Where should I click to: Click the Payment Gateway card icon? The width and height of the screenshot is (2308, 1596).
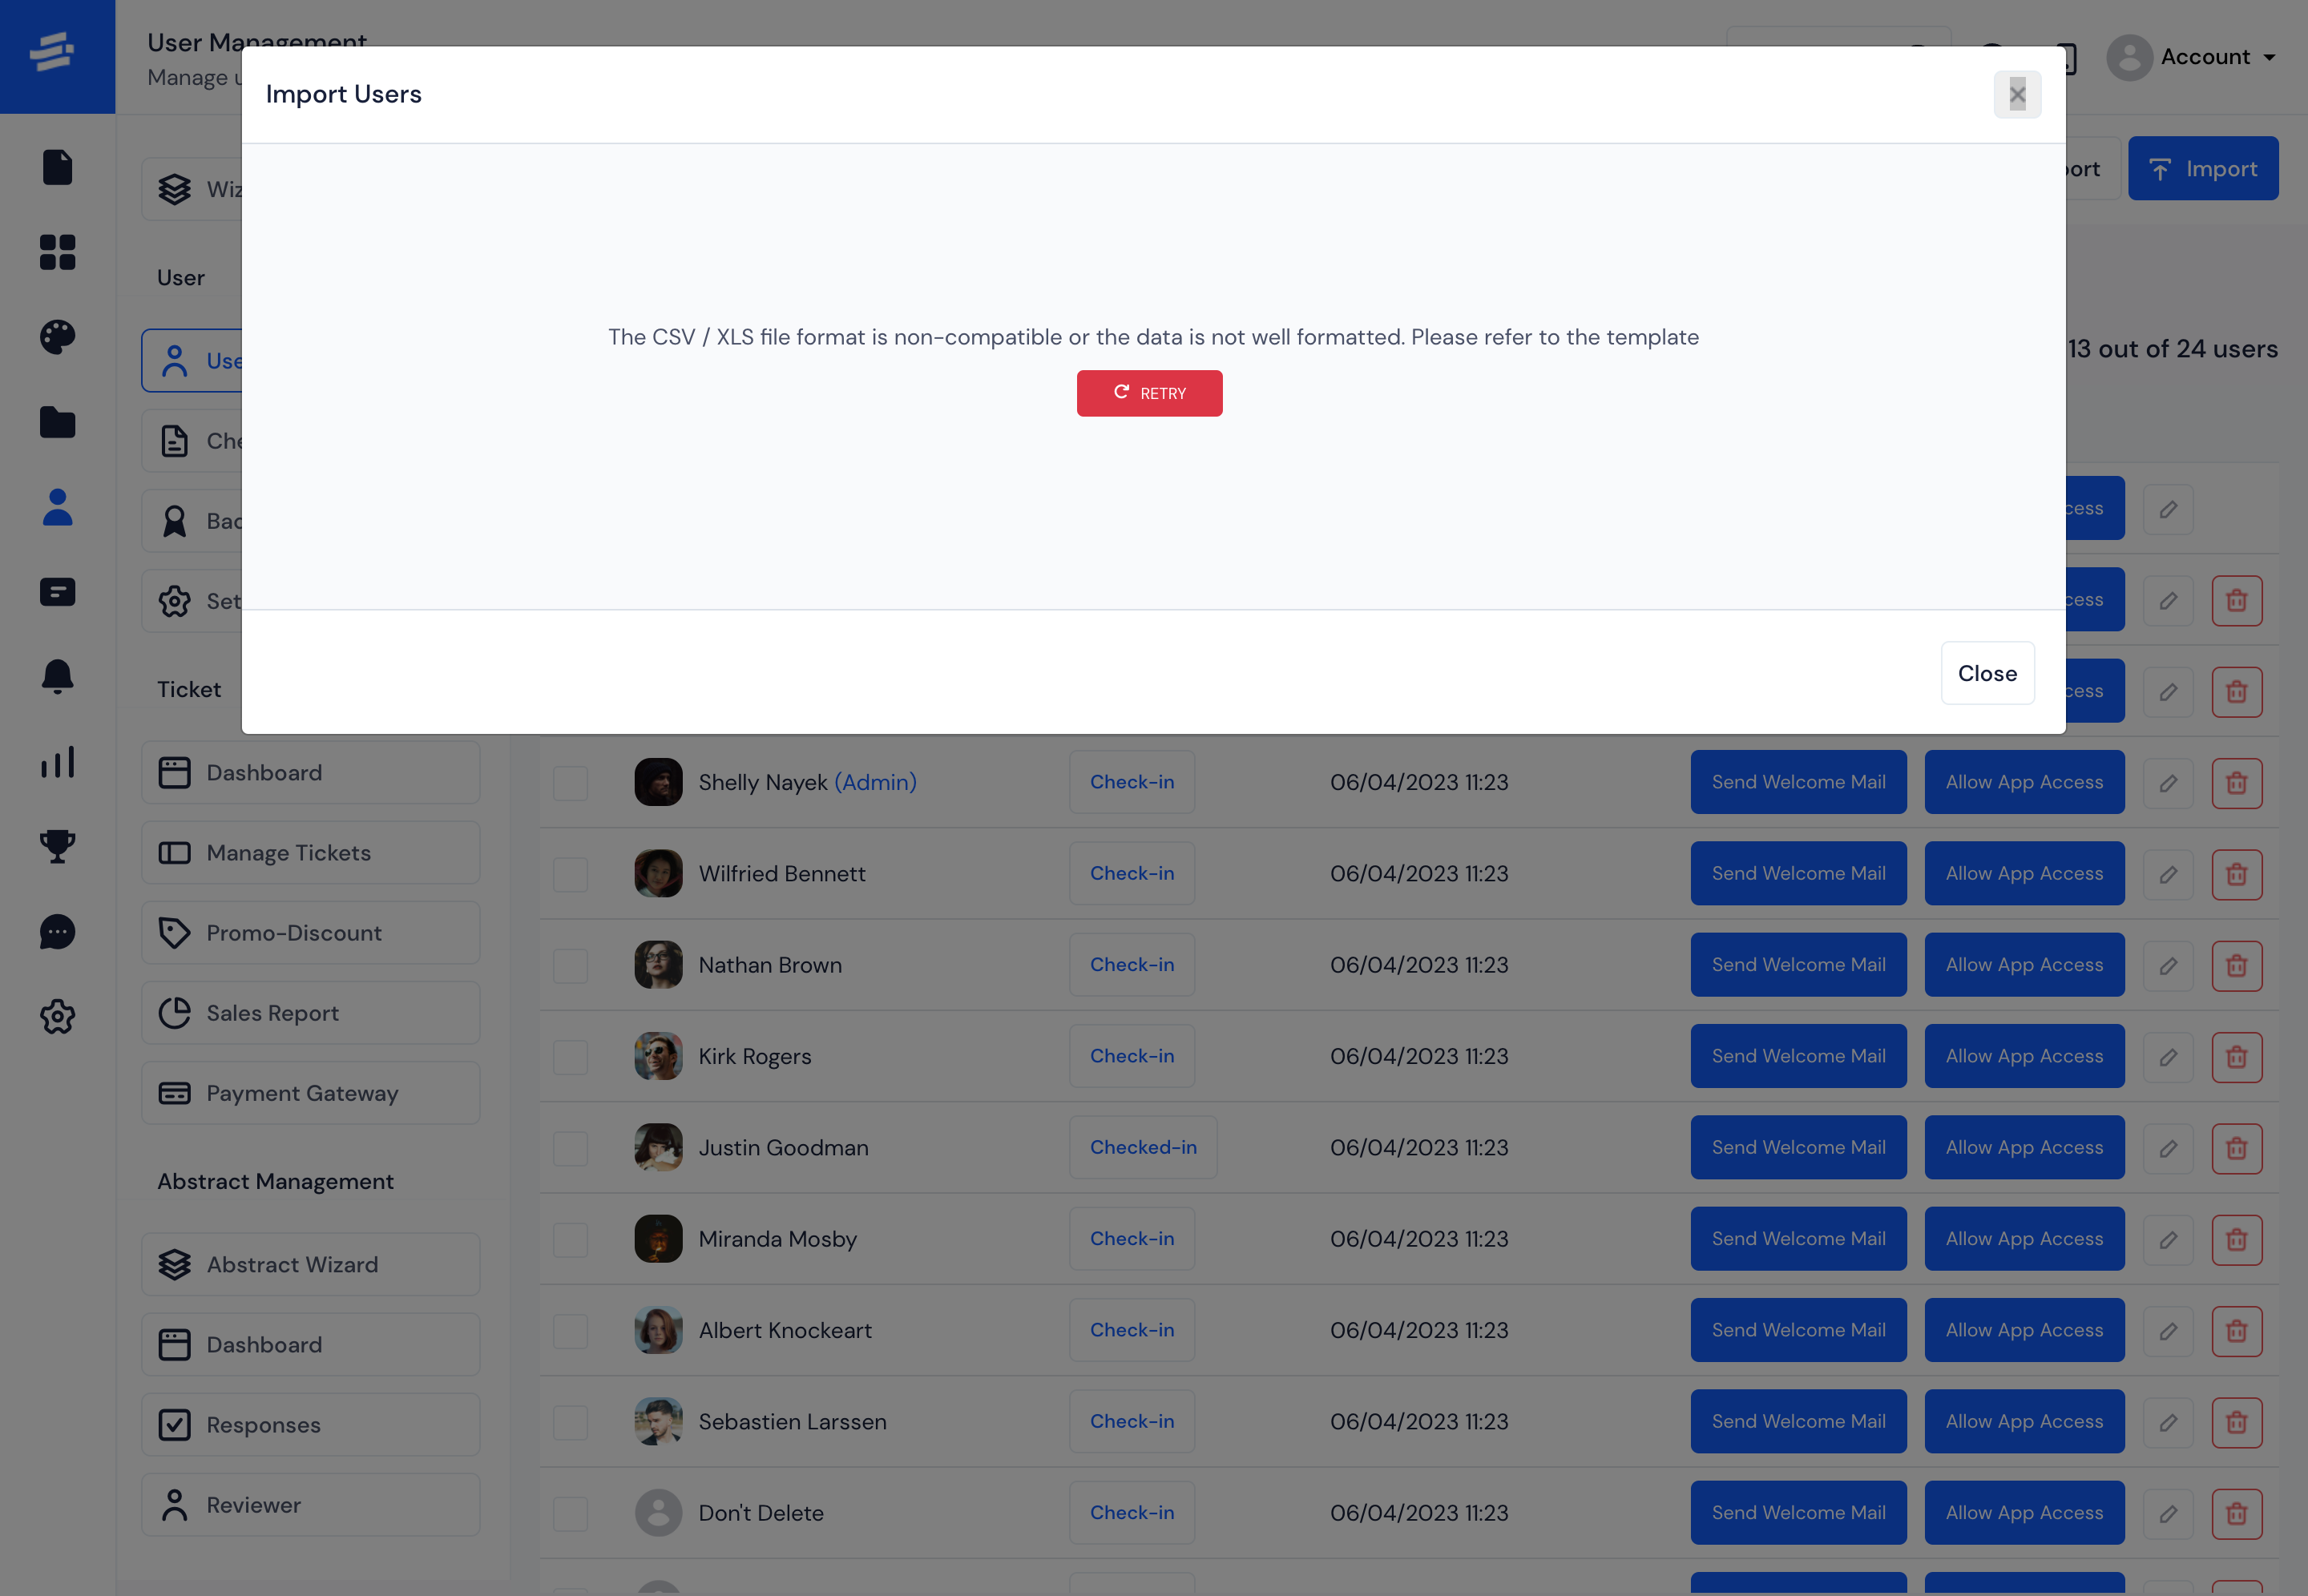174,1093
